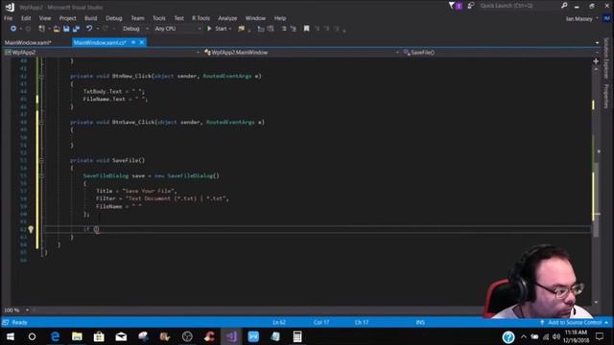This screenshot has height=345, width=614.
Task: Open the Debug menu
Action: (114, 18)
